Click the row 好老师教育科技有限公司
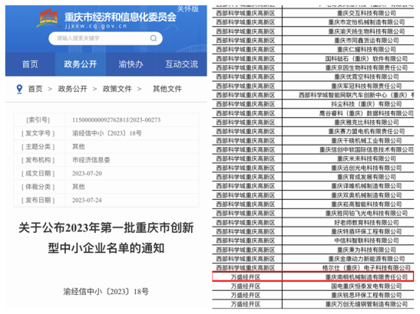This screenshot has width=420, height=314. tap(313, 222)
